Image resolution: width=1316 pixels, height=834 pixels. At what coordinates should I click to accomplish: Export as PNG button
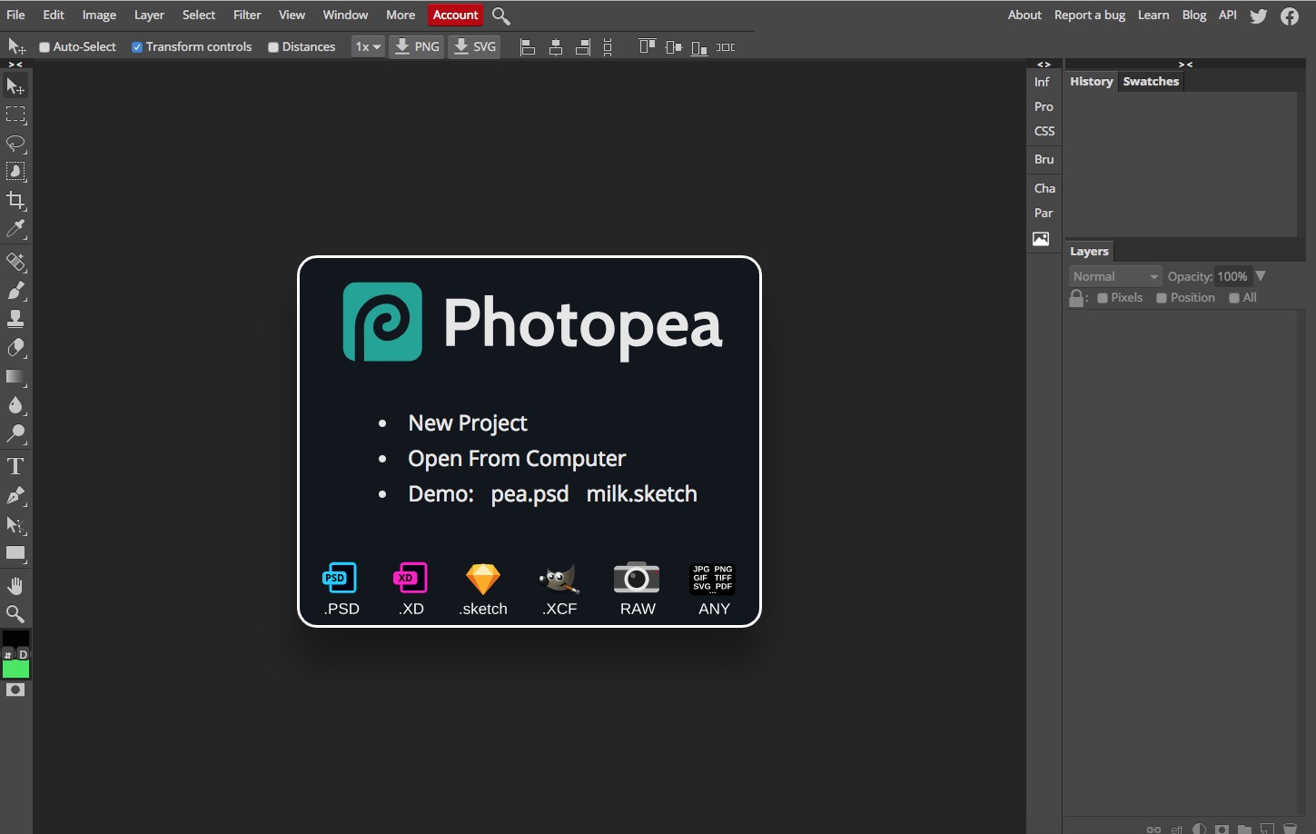point(417,47)
